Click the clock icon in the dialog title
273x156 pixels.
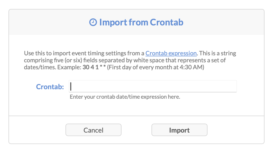[x=93, y=22]
